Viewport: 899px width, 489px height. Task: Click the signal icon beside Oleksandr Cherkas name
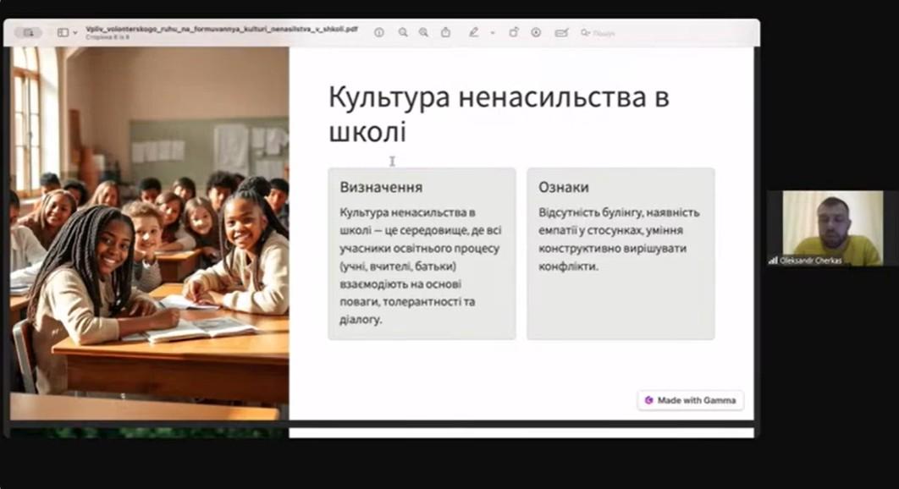coord(773,261)
